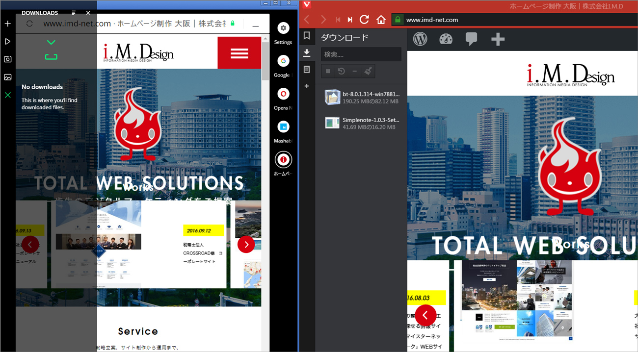Retry the selected download in Vivaldi
Viewport: 638px width, 352px height.
341,71
